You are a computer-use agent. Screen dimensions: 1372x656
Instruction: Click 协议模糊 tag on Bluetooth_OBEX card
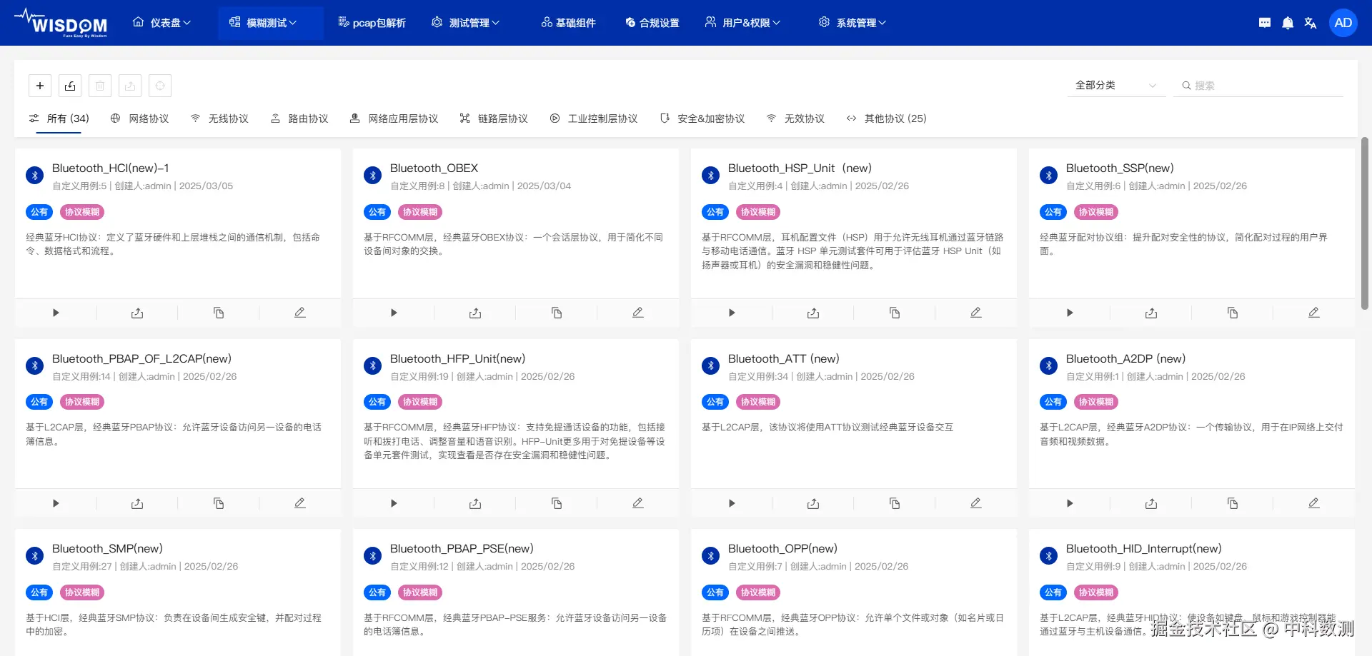click(420, 212)
